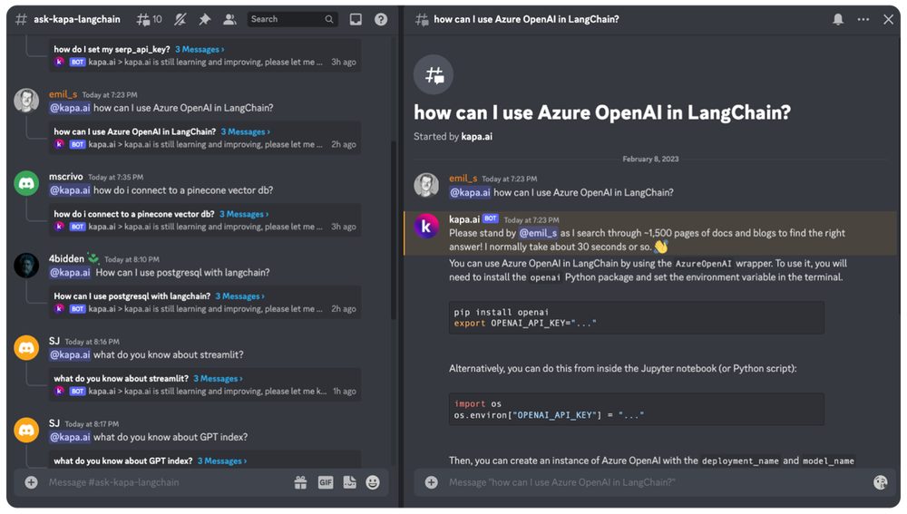Click emil_s username in channel message
This screenshot has width=907, height=514.
63,94
